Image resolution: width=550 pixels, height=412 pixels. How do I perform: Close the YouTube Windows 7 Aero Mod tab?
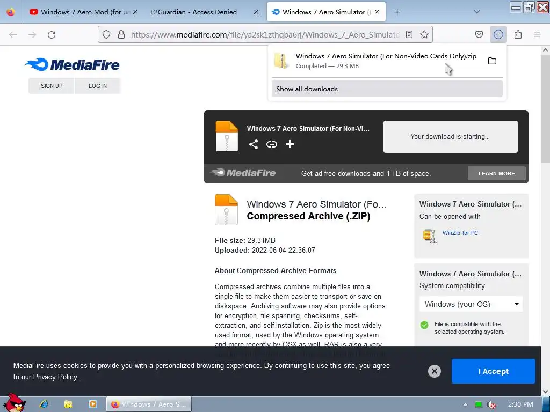click(x=135, y=12)
